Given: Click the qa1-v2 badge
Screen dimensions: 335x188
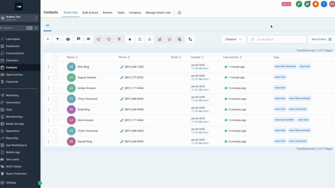Looking at the screenshot, I should (286, 4).
